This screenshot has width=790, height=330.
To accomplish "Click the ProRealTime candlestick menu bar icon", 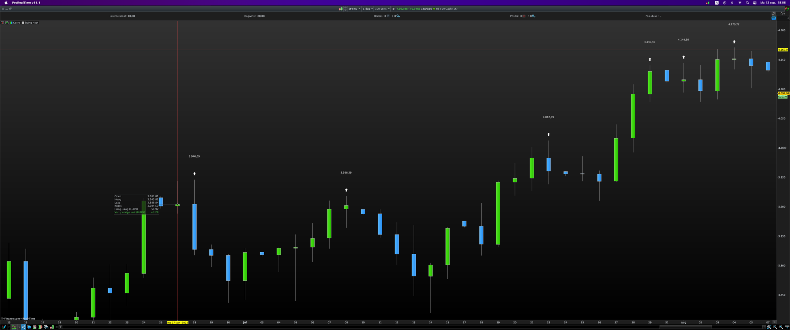I will 707,3.
